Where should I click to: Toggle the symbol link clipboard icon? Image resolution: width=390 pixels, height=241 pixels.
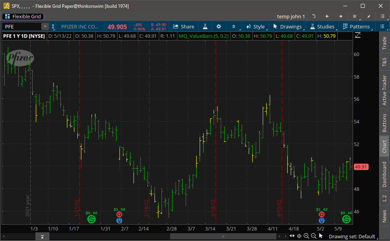click(x=53, y=26)
